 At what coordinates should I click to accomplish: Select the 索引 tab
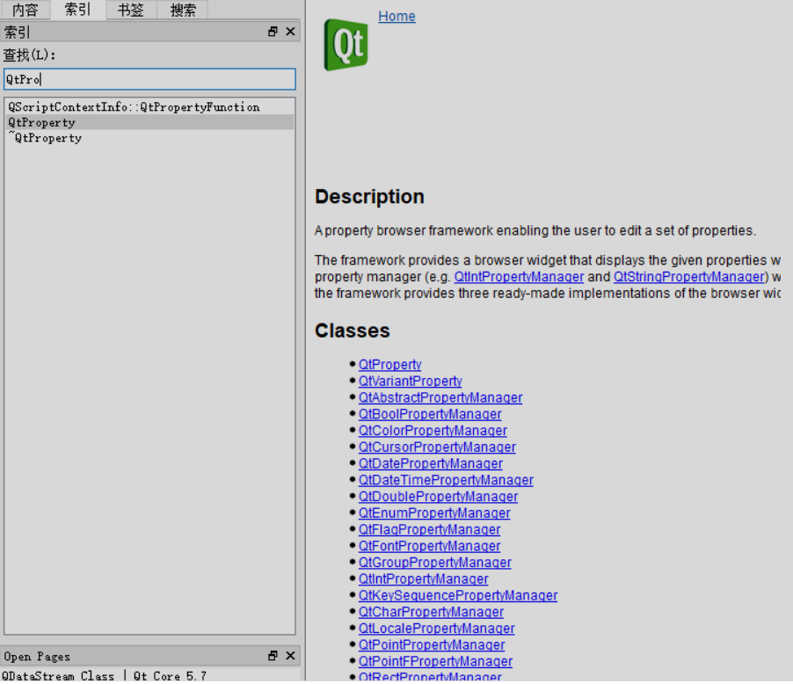(x=78, y=9)
